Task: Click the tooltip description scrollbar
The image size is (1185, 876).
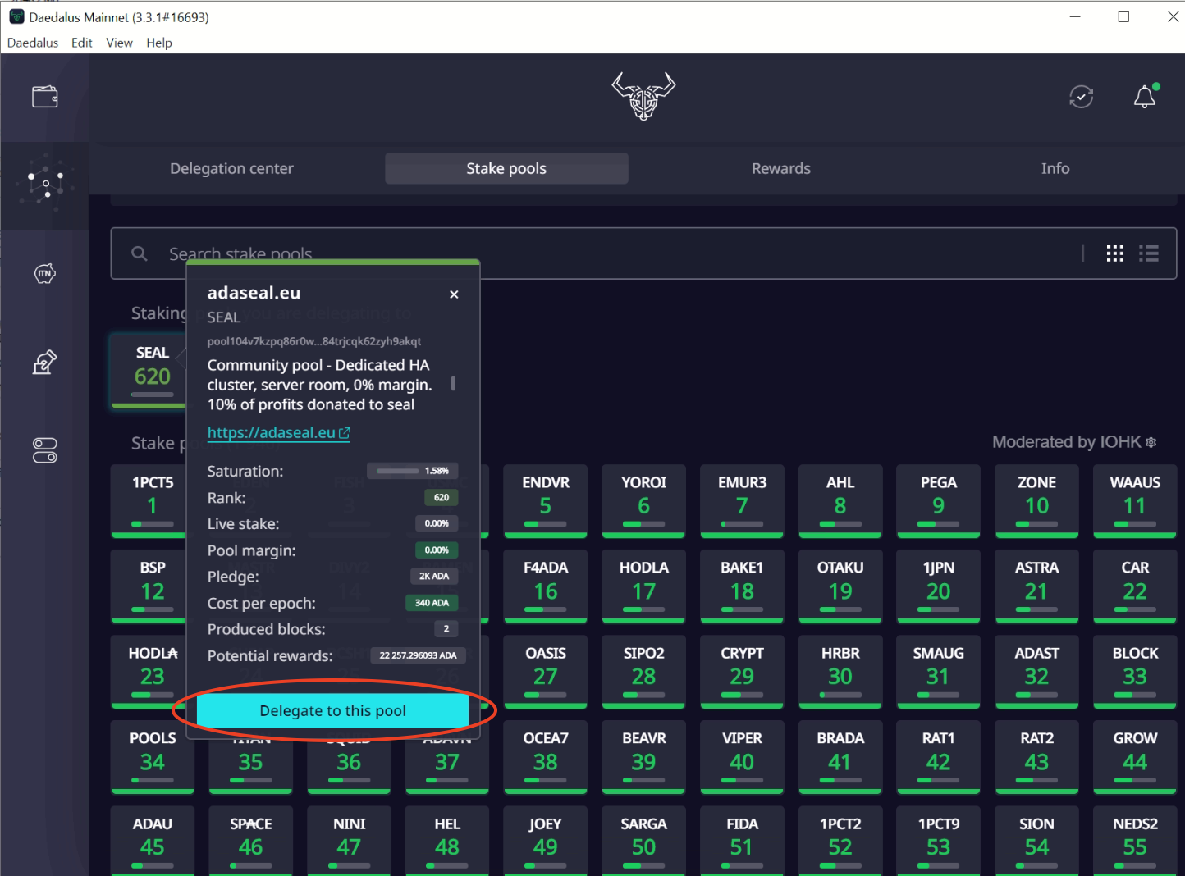Action: [453, 383]
